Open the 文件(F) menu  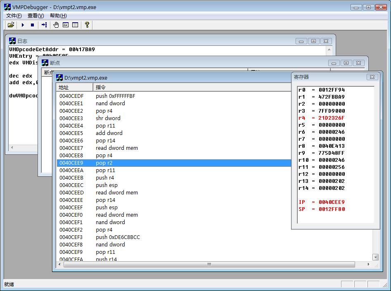[x=14, y=15]
